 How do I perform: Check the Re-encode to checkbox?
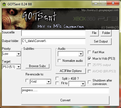click(27, 80)
